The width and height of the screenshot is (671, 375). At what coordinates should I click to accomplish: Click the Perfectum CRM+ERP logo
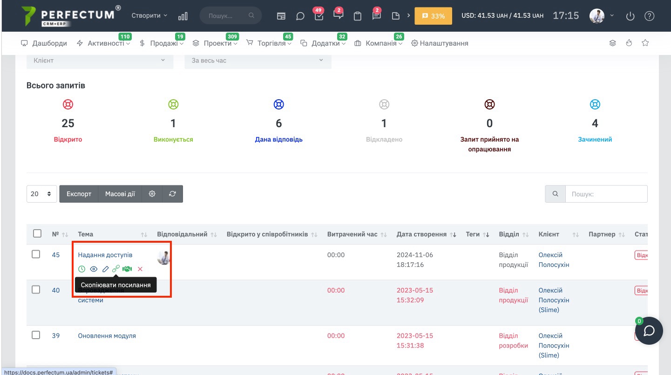tap(71, 16)
